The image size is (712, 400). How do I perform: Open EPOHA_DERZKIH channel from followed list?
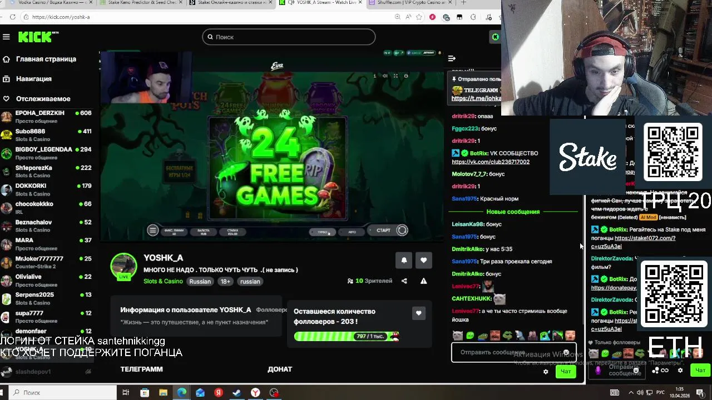point(47,117)
